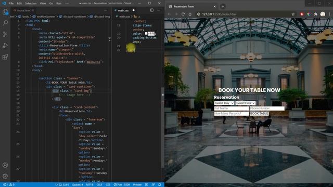
Task: Click the Ln 22, Col 6 status item
Action: pyautogui.click(x=62, y=185)
